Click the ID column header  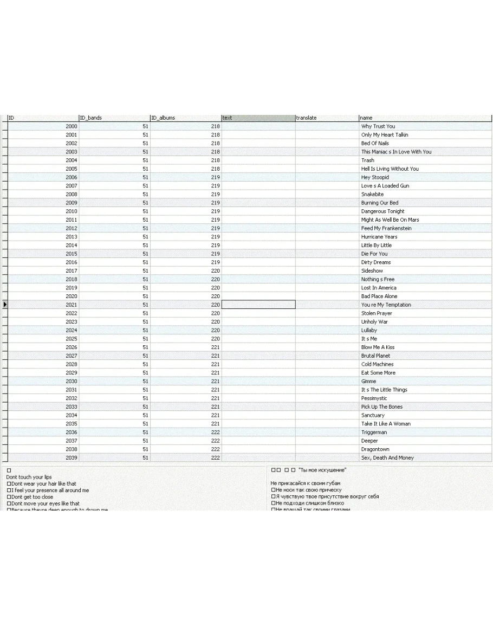tap(42, 118)
